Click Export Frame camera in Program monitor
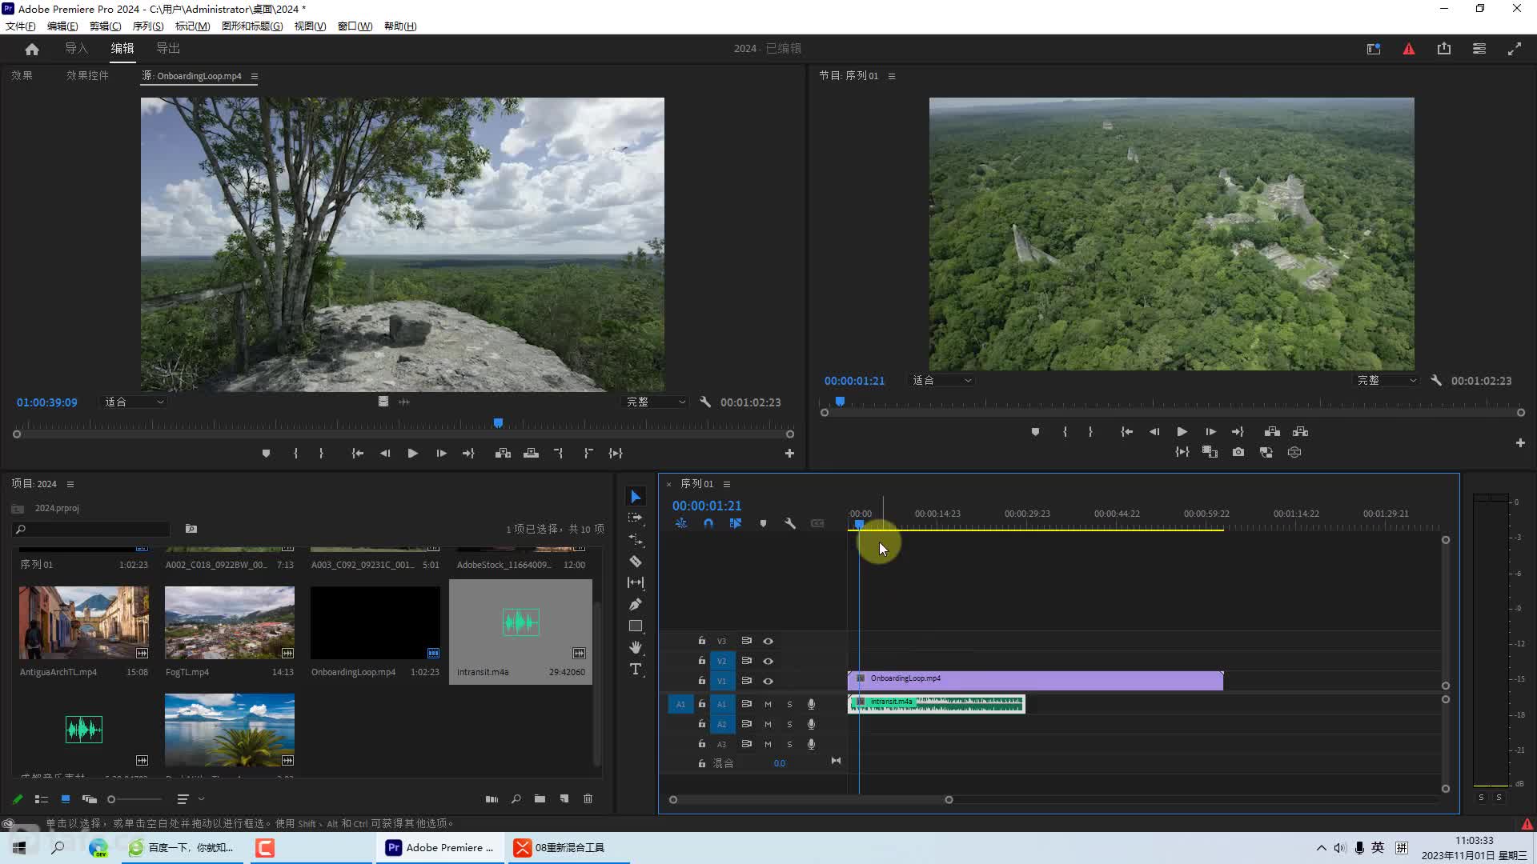 [x=1238, y=452]
